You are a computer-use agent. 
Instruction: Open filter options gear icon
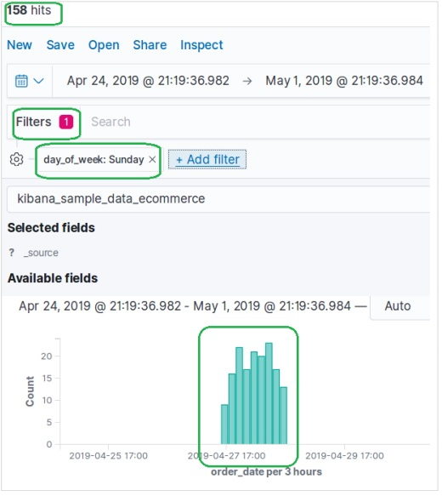[x=16, y=160]
